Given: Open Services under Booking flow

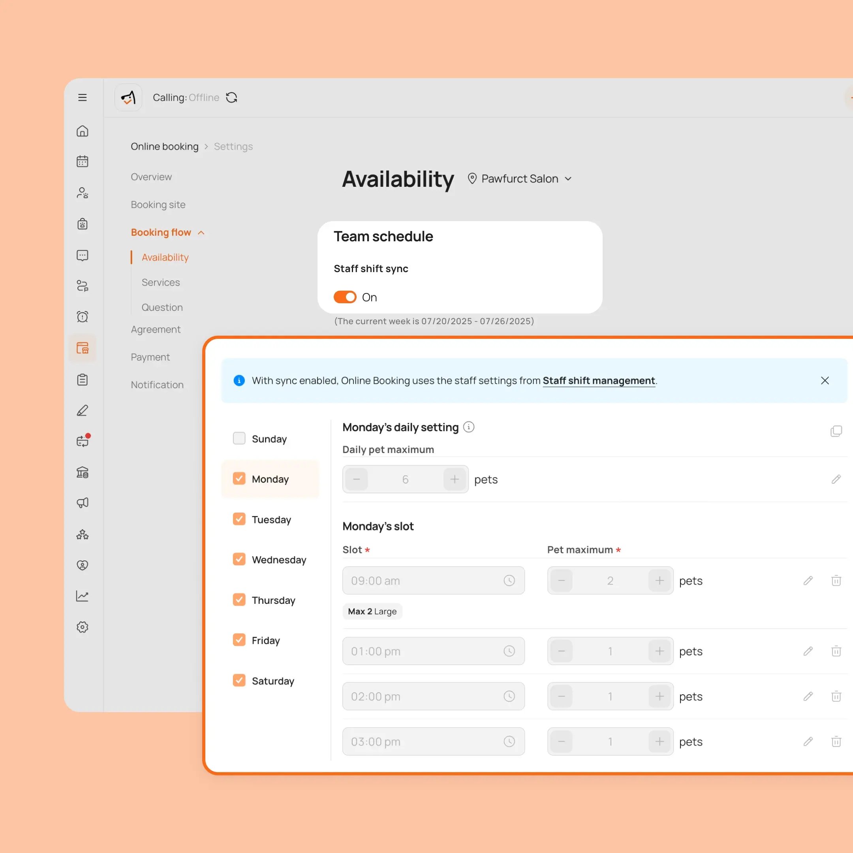Looking at the screenshot, I should pyautogui.click(x=161, y=283).
